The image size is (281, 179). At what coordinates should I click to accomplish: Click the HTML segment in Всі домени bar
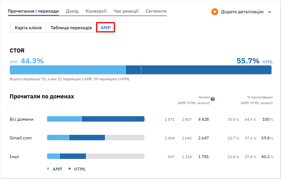pyautogui.click(x=113, y=119)
